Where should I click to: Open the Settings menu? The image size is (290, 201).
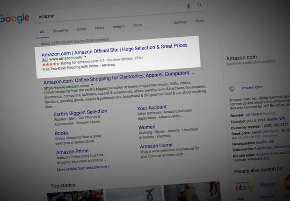pyautogui.click(x=180, y=22)
